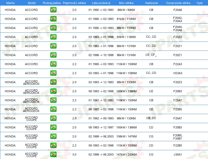Screen dimensions: 208x159
Task: Select fuel icon for F20Z1 03.1993 row
Action: pyautogui.click(x=53, y=46)
